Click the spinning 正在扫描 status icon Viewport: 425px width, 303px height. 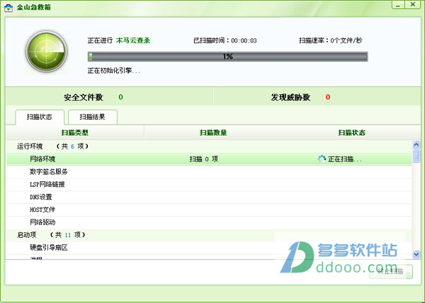pos(322,159)
